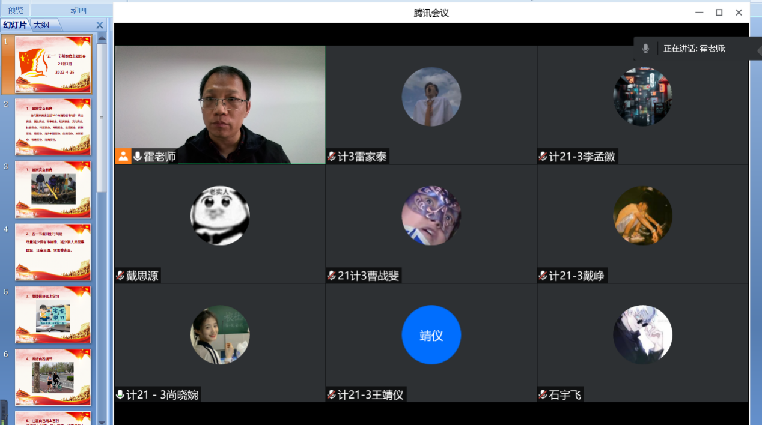Click 石宇飞's anime avatar
Image resolution: width=762 pixels, height=425 pixels.
click(642, 335)
